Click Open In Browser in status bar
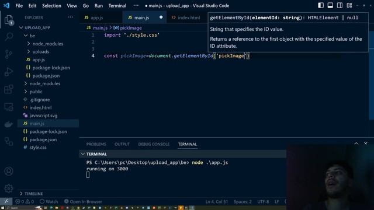 (83, 201)
